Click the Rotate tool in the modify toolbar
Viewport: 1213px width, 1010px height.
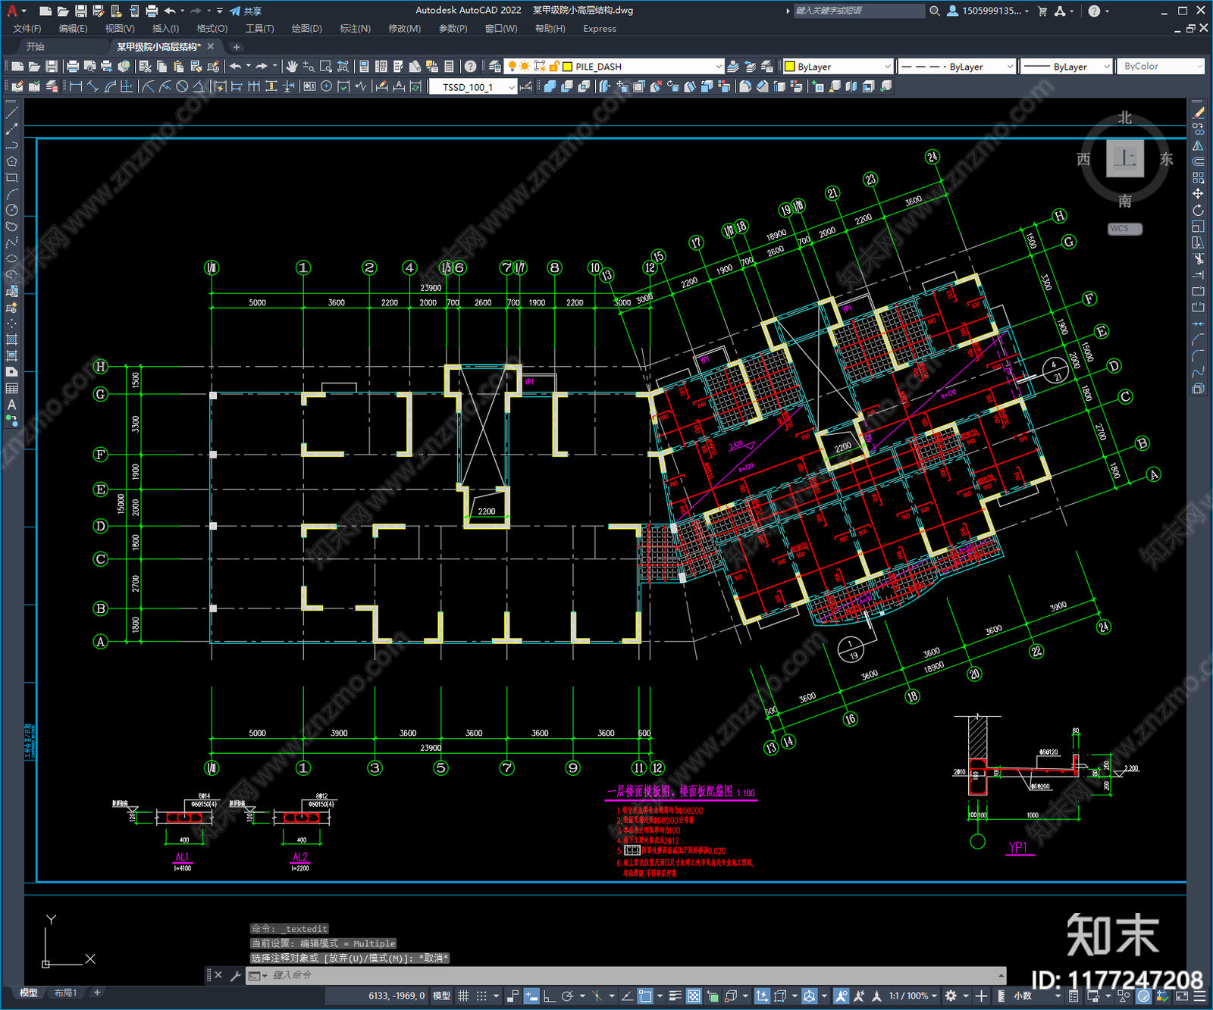(1198, 210)
